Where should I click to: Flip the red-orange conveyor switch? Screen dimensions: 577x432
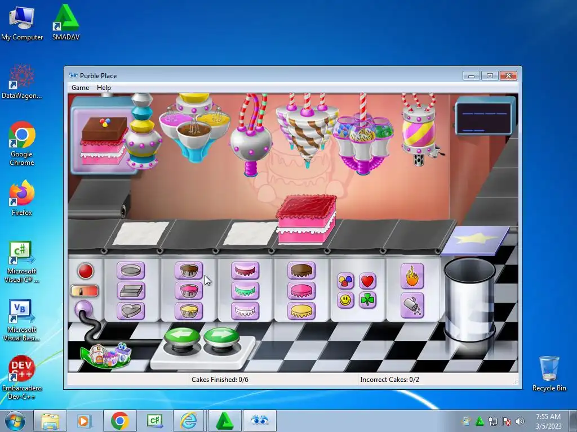click(x=85, y=291)
